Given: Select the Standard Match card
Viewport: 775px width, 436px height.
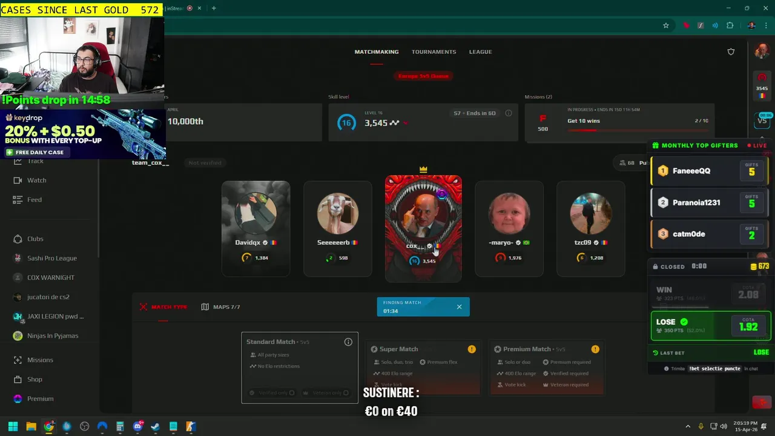Looking at the screenshot, I should click(x=300, y=368).
